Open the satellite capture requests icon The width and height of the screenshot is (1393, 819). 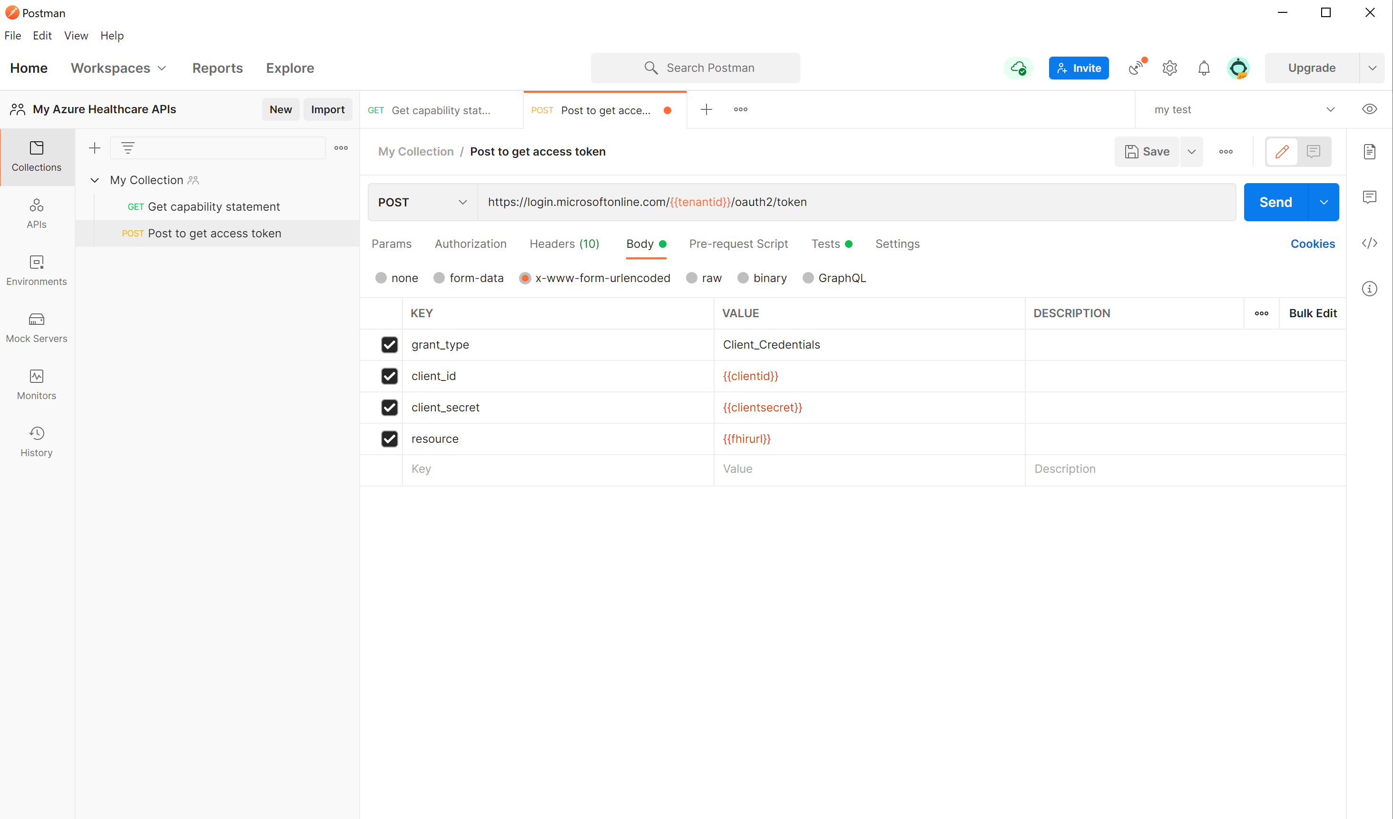pyautogui.click(x=1137, y=68)
